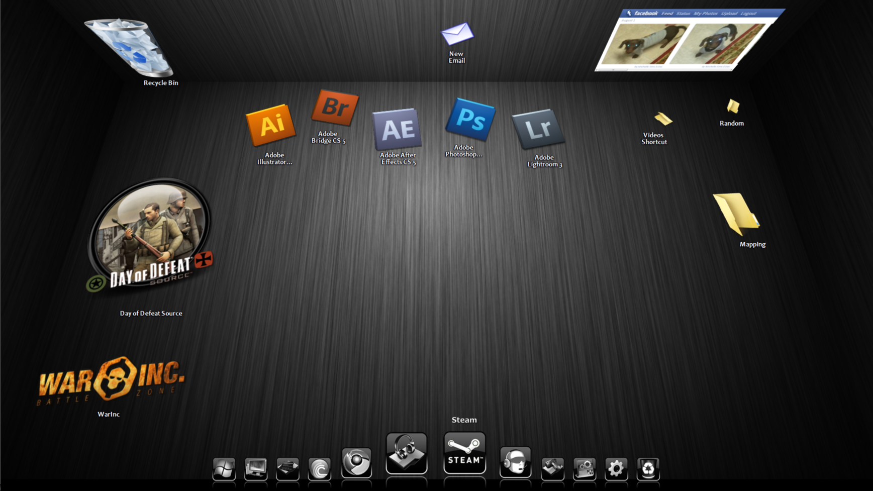Open Status in the Facebook widget

pos(683,14)
